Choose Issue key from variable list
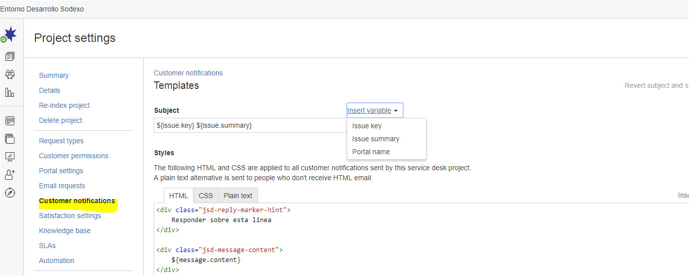This screenshot has width=689, height=276. coord(367,126)
